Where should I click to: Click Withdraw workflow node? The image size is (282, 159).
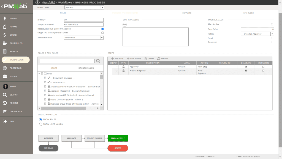tap(48, 148)
